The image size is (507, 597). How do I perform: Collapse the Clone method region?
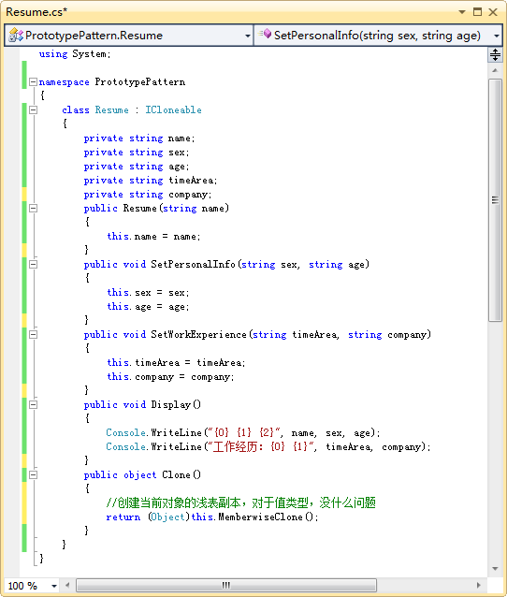click(34, 474)
